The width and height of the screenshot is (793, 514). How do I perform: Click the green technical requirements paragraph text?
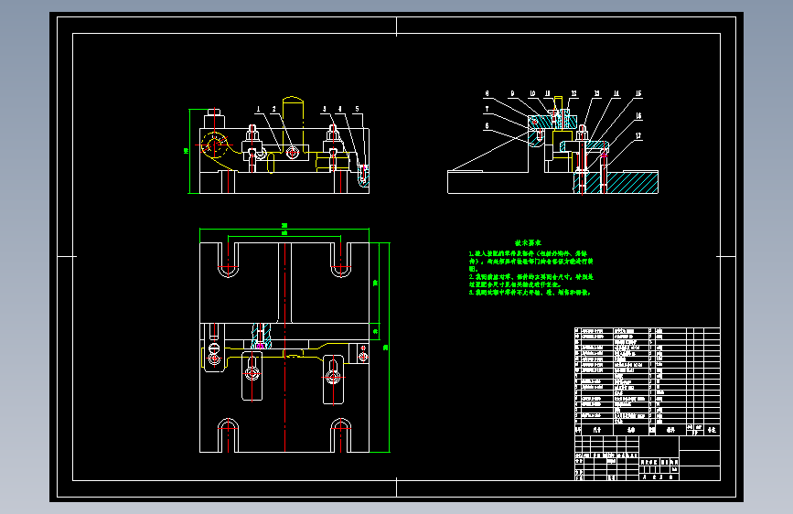tap(530, 273)
